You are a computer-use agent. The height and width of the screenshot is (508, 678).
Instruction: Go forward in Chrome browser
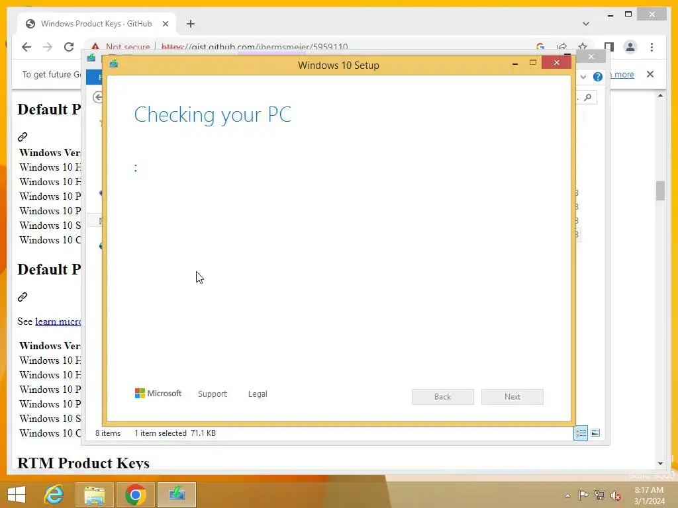(48, 47)
